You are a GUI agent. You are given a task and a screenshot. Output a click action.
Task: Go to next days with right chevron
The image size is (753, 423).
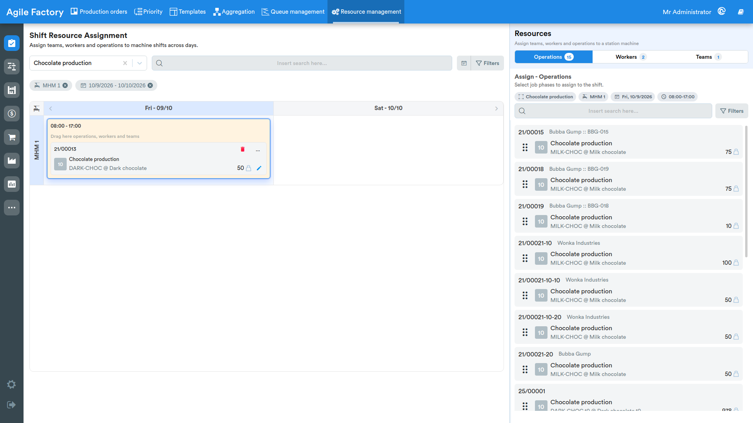click(497, 108)
